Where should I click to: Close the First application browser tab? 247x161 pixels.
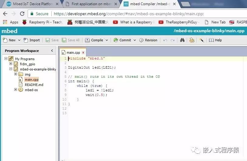point(116,4)
